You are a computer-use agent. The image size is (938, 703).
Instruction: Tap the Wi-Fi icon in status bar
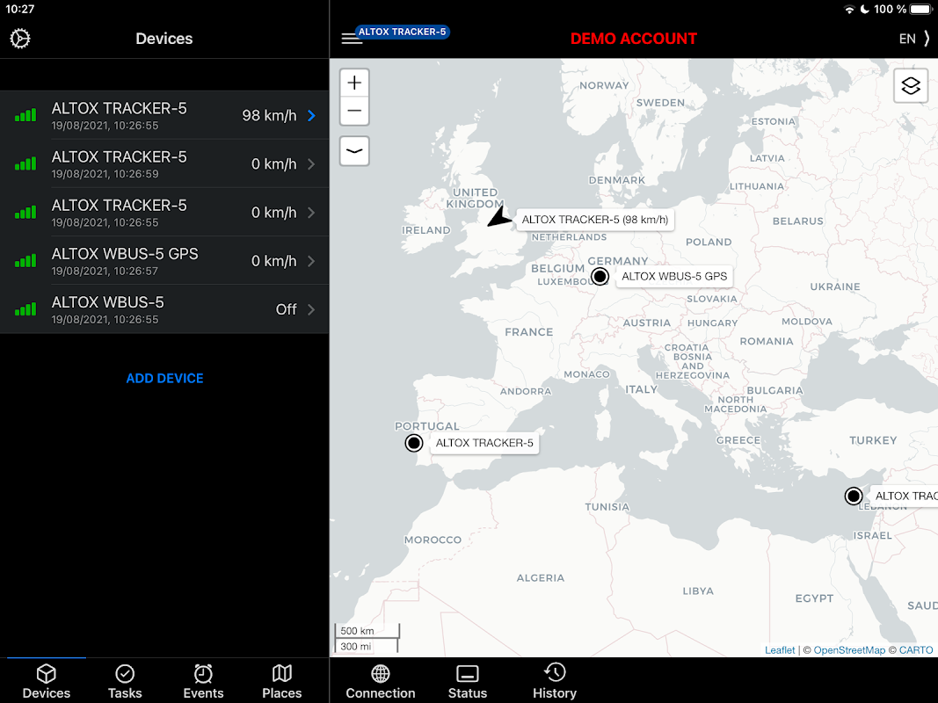tap(849, 9)
